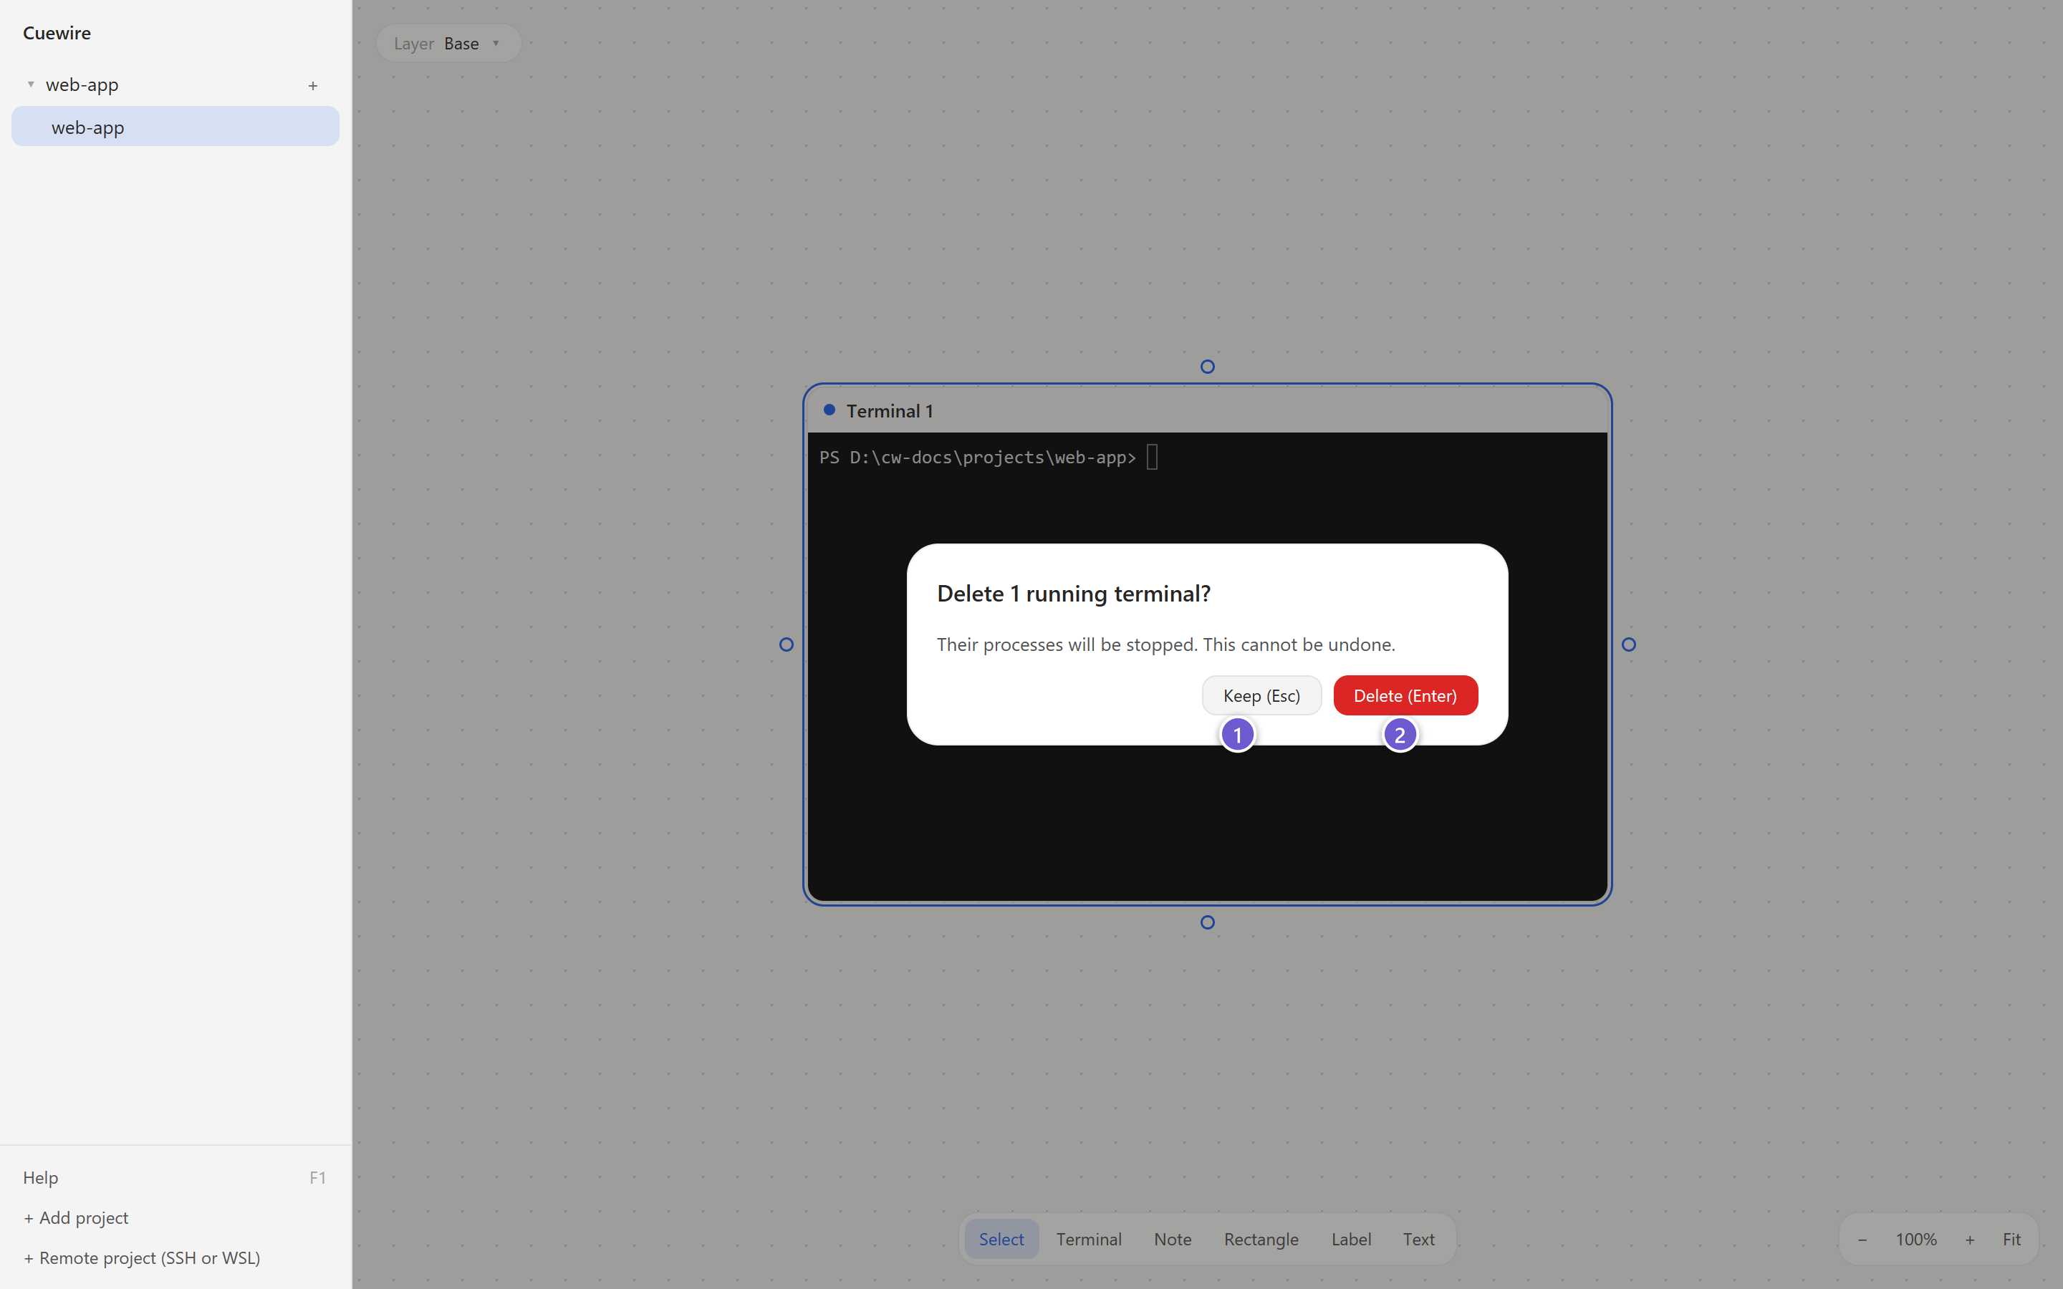Collapse the web-app project group arrow
The width and height of the screenshot is (2063, 1289).
point(31,85)
